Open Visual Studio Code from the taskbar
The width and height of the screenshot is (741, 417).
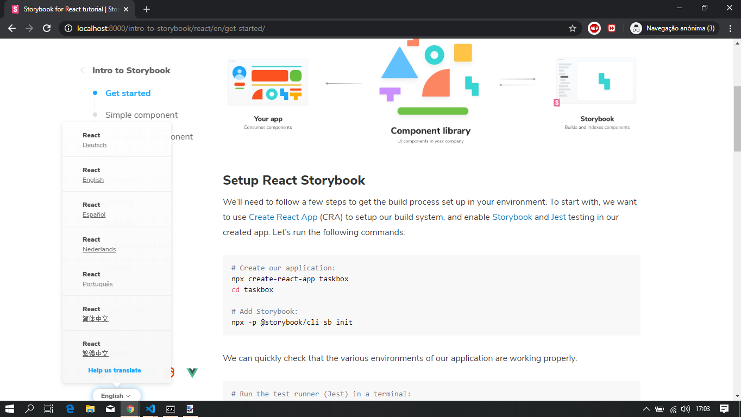150,408
